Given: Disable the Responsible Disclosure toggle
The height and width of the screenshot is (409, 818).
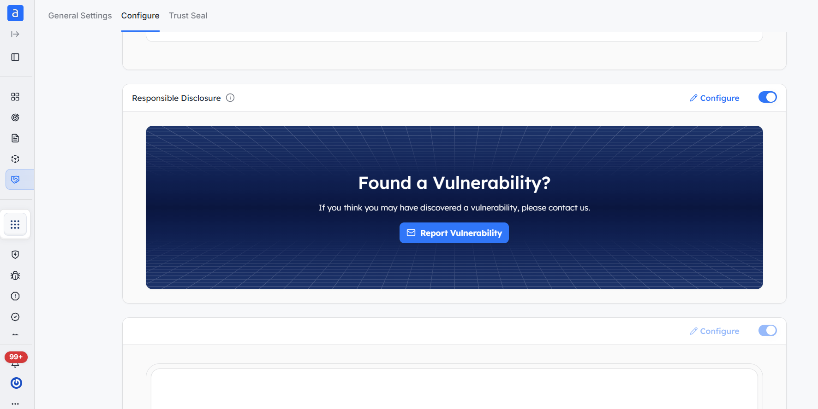Looking at the screenshot, I should point(768,97).
